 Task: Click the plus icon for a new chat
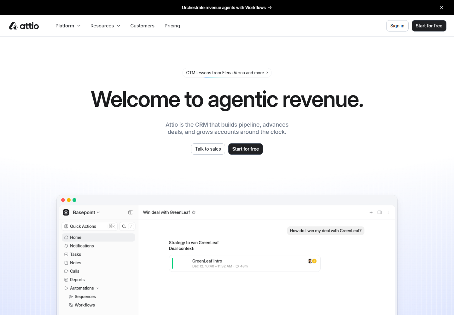pos(371,213)
